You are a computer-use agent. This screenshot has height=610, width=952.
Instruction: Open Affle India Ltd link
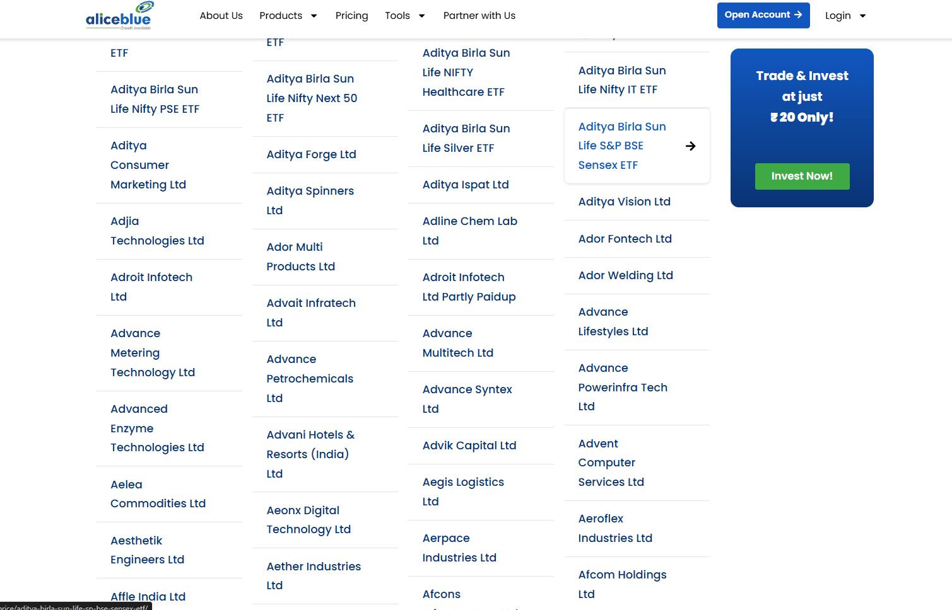click(148, 596)
